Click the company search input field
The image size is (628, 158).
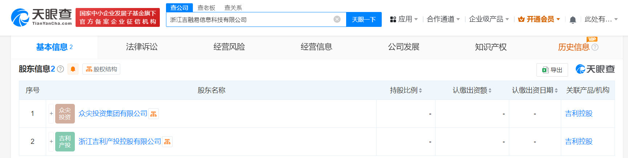[x=251, y=20]
